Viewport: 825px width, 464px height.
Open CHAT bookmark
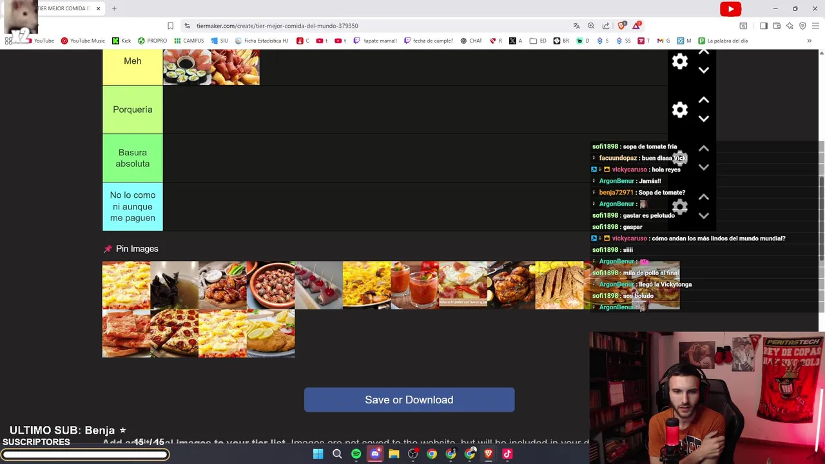point(471,41)
